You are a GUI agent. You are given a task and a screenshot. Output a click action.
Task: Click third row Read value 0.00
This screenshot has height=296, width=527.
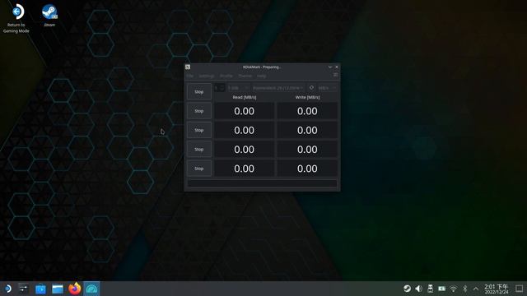click(x=244, y=150)
